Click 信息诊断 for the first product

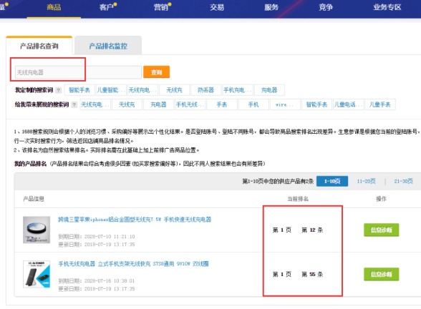pyautogui.click(x=381, y=230)
